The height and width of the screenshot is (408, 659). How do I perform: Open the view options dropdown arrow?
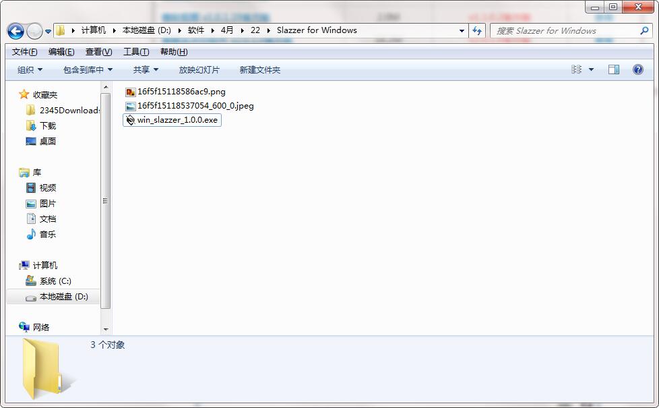(x=592, y=69)
